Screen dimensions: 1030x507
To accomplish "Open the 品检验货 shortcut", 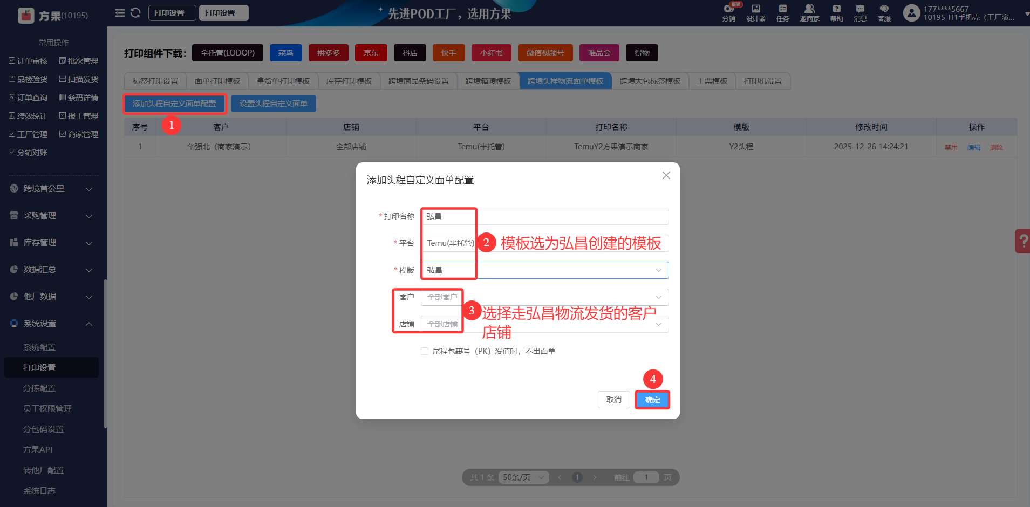I will 28,79.
